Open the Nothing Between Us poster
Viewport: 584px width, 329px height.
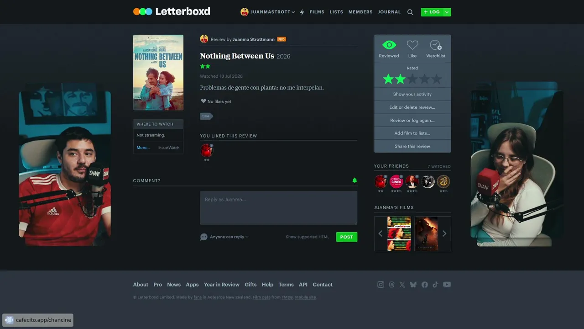158,72
